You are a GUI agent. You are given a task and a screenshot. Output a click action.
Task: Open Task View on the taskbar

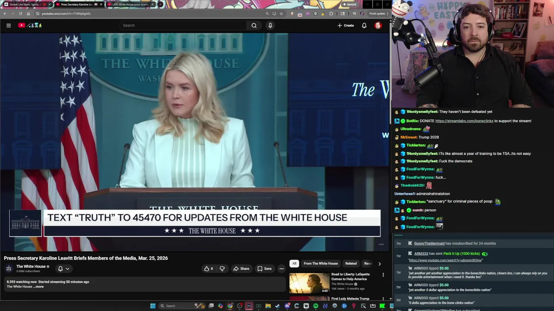[211, 306]
